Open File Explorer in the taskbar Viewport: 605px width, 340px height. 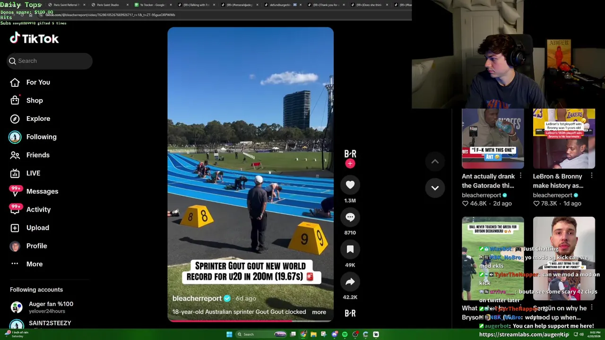[x=313, y=334]
